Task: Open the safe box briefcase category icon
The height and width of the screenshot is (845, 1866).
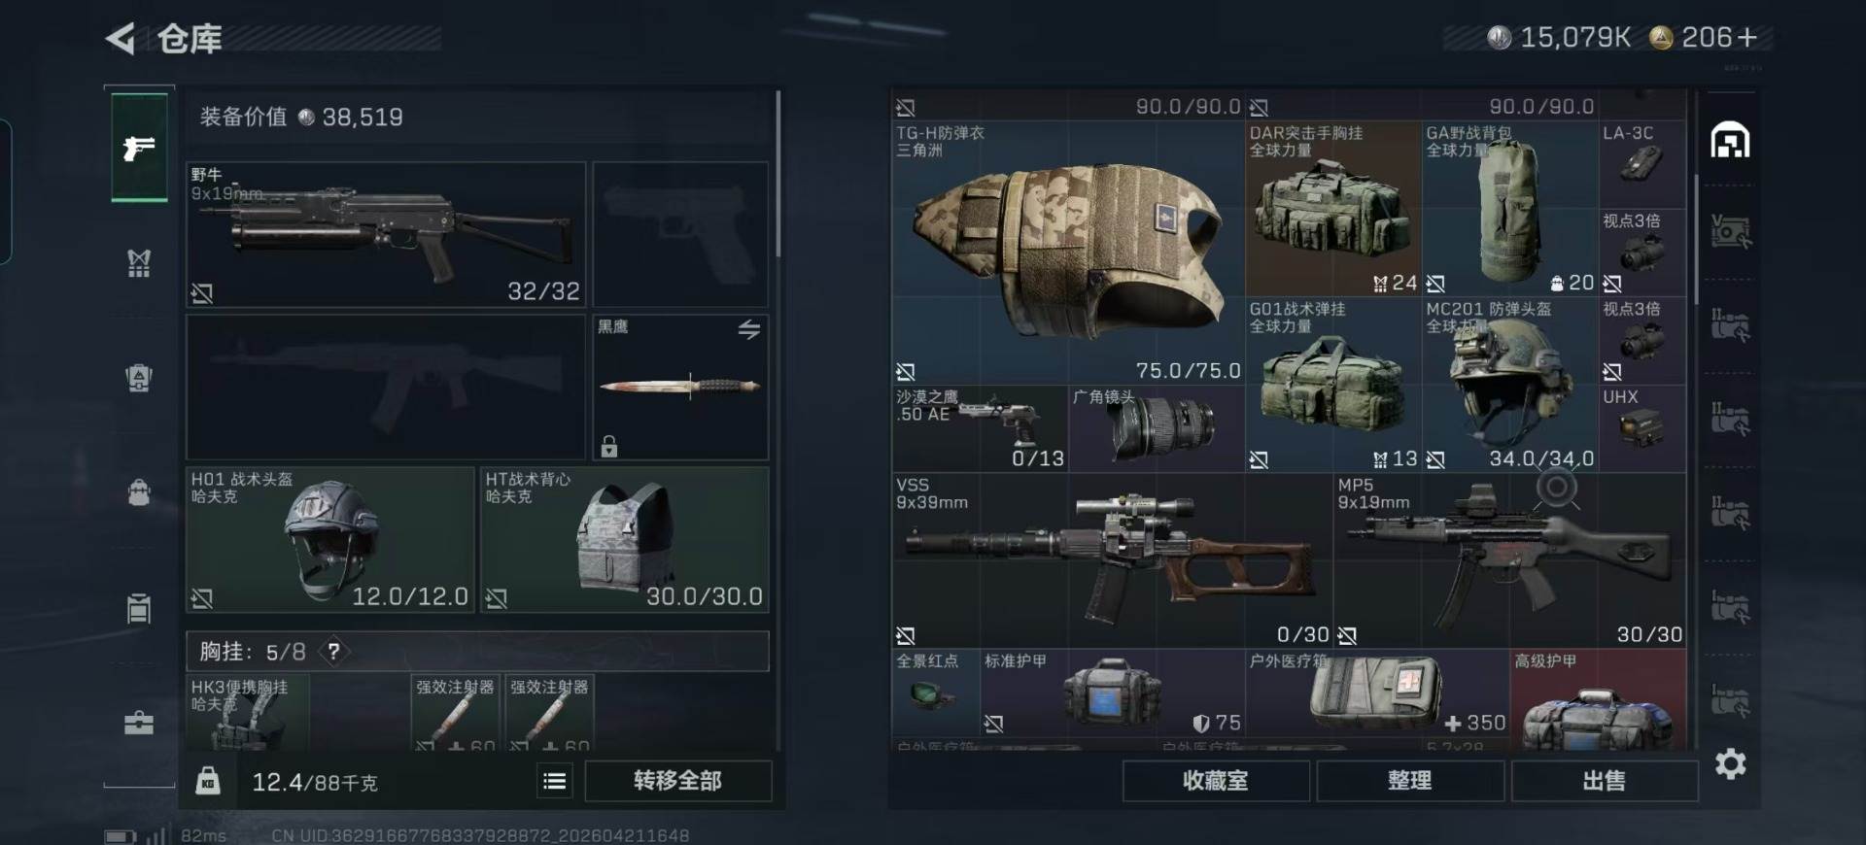Action: (x=139, y=724)
